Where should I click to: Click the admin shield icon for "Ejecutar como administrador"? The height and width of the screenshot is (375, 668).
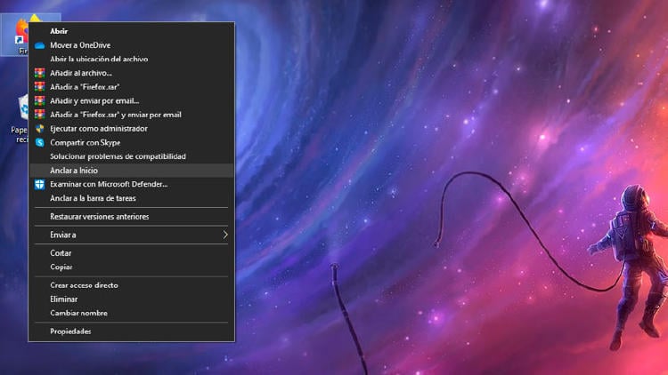click(x=39, y=129)
